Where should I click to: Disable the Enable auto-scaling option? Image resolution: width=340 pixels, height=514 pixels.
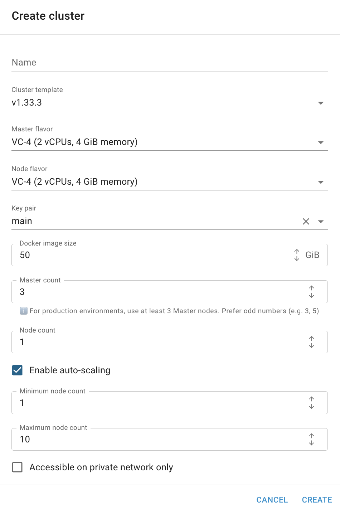tap(17, 370)
